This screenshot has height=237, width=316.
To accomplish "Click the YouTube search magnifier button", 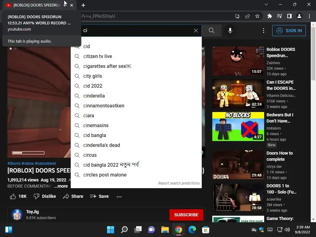I will point(211,31).
